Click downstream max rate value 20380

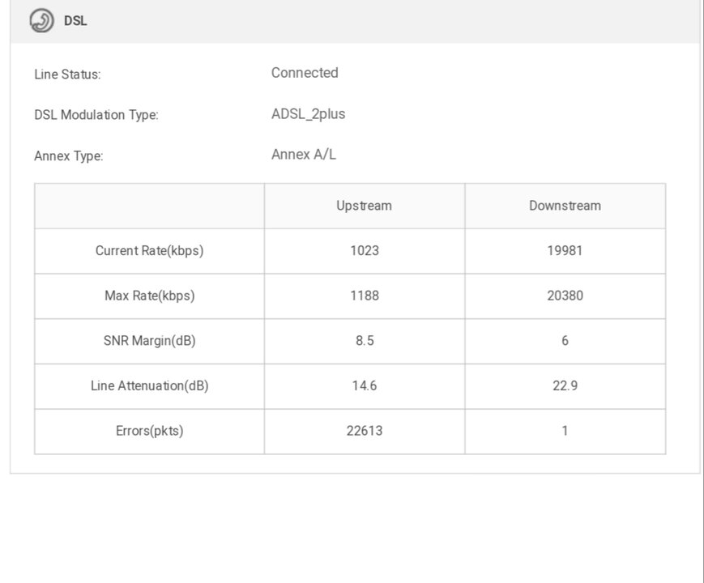coord(565,296)
